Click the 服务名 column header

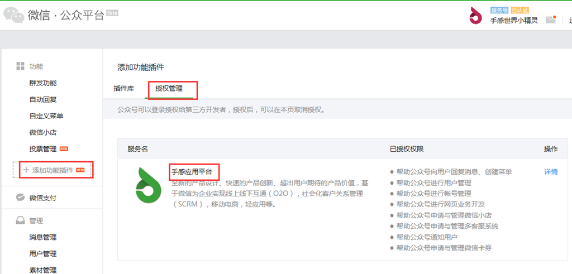tap(137, 149)
